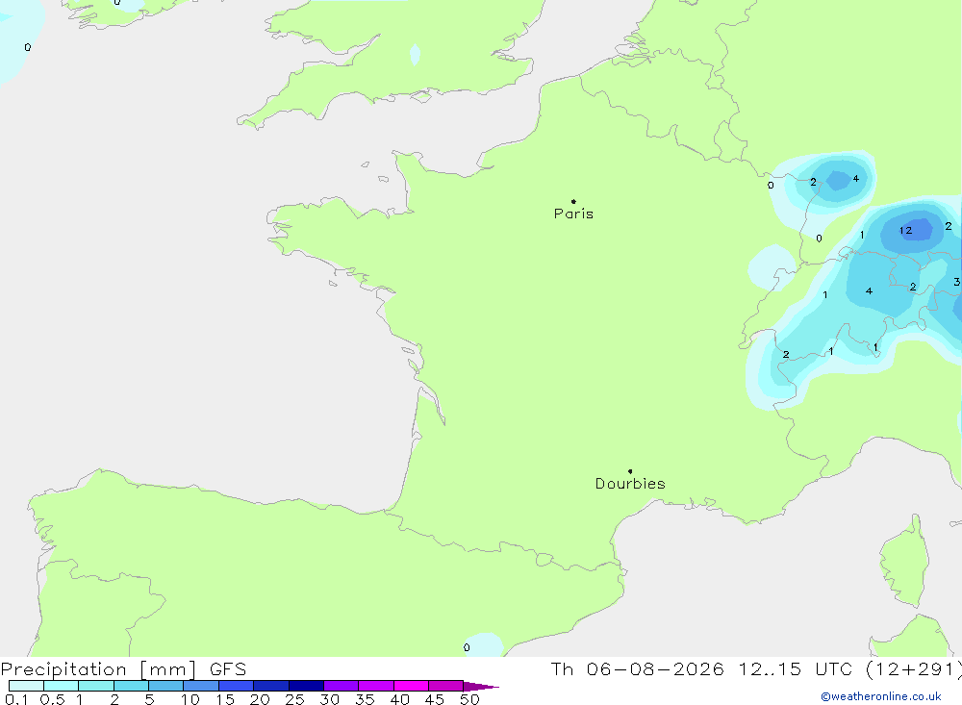Click the legend scale label '25'
Viewport: 962px width, 705px height.
point(295,699)
